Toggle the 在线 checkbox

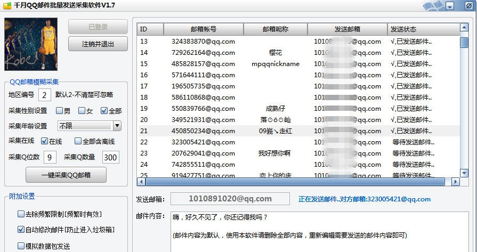[x=44, y=141]
